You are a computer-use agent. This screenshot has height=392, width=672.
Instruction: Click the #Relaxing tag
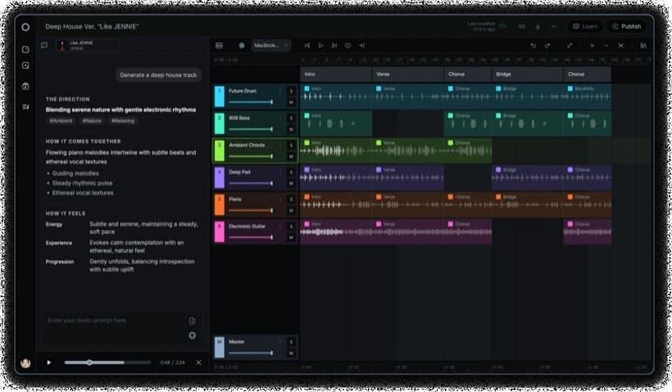pos(123,121)
